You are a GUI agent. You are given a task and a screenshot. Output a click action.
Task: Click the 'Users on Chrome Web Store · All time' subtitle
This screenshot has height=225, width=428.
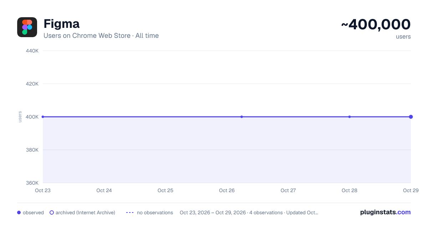tap(101, 36)
